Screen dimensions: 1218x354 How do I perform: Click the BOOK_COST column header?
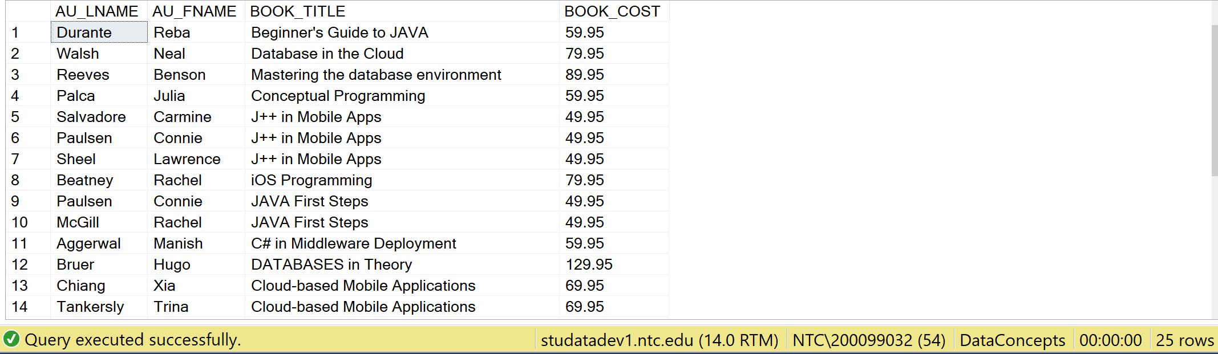click(x=612, y=11)
